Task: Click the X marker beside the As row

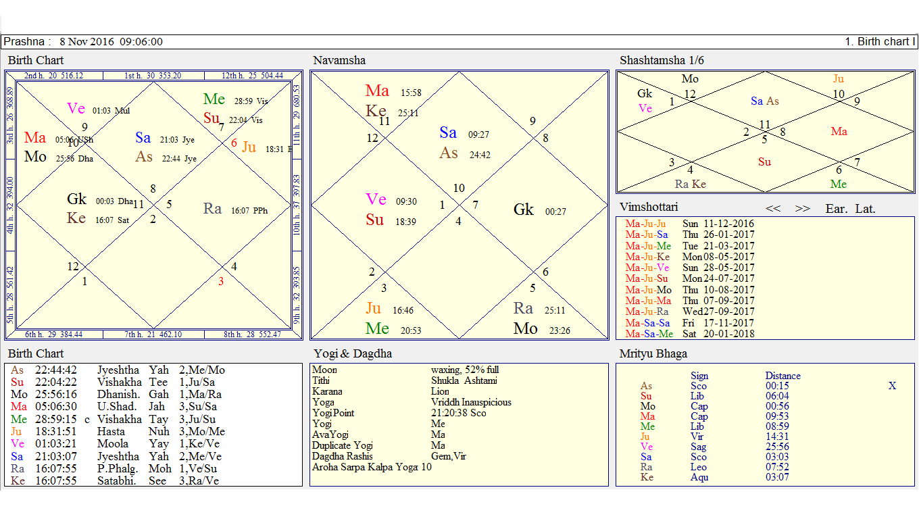Action: point(893,385)
